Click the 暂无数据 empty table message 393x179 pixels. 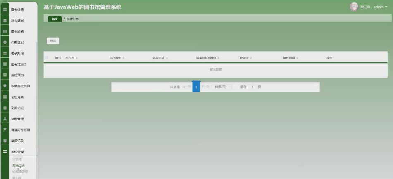coord(216,70)
